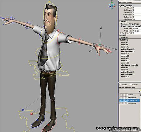
Task: Expand the reverse1 output node
Action: pos(125,42)
